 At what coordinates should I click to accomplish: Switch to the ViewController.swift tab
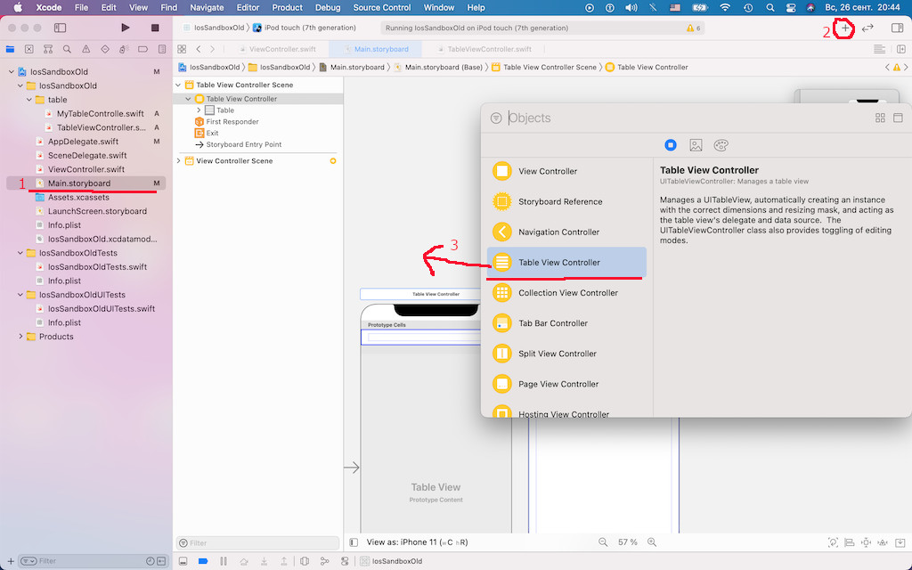(278, 50)
